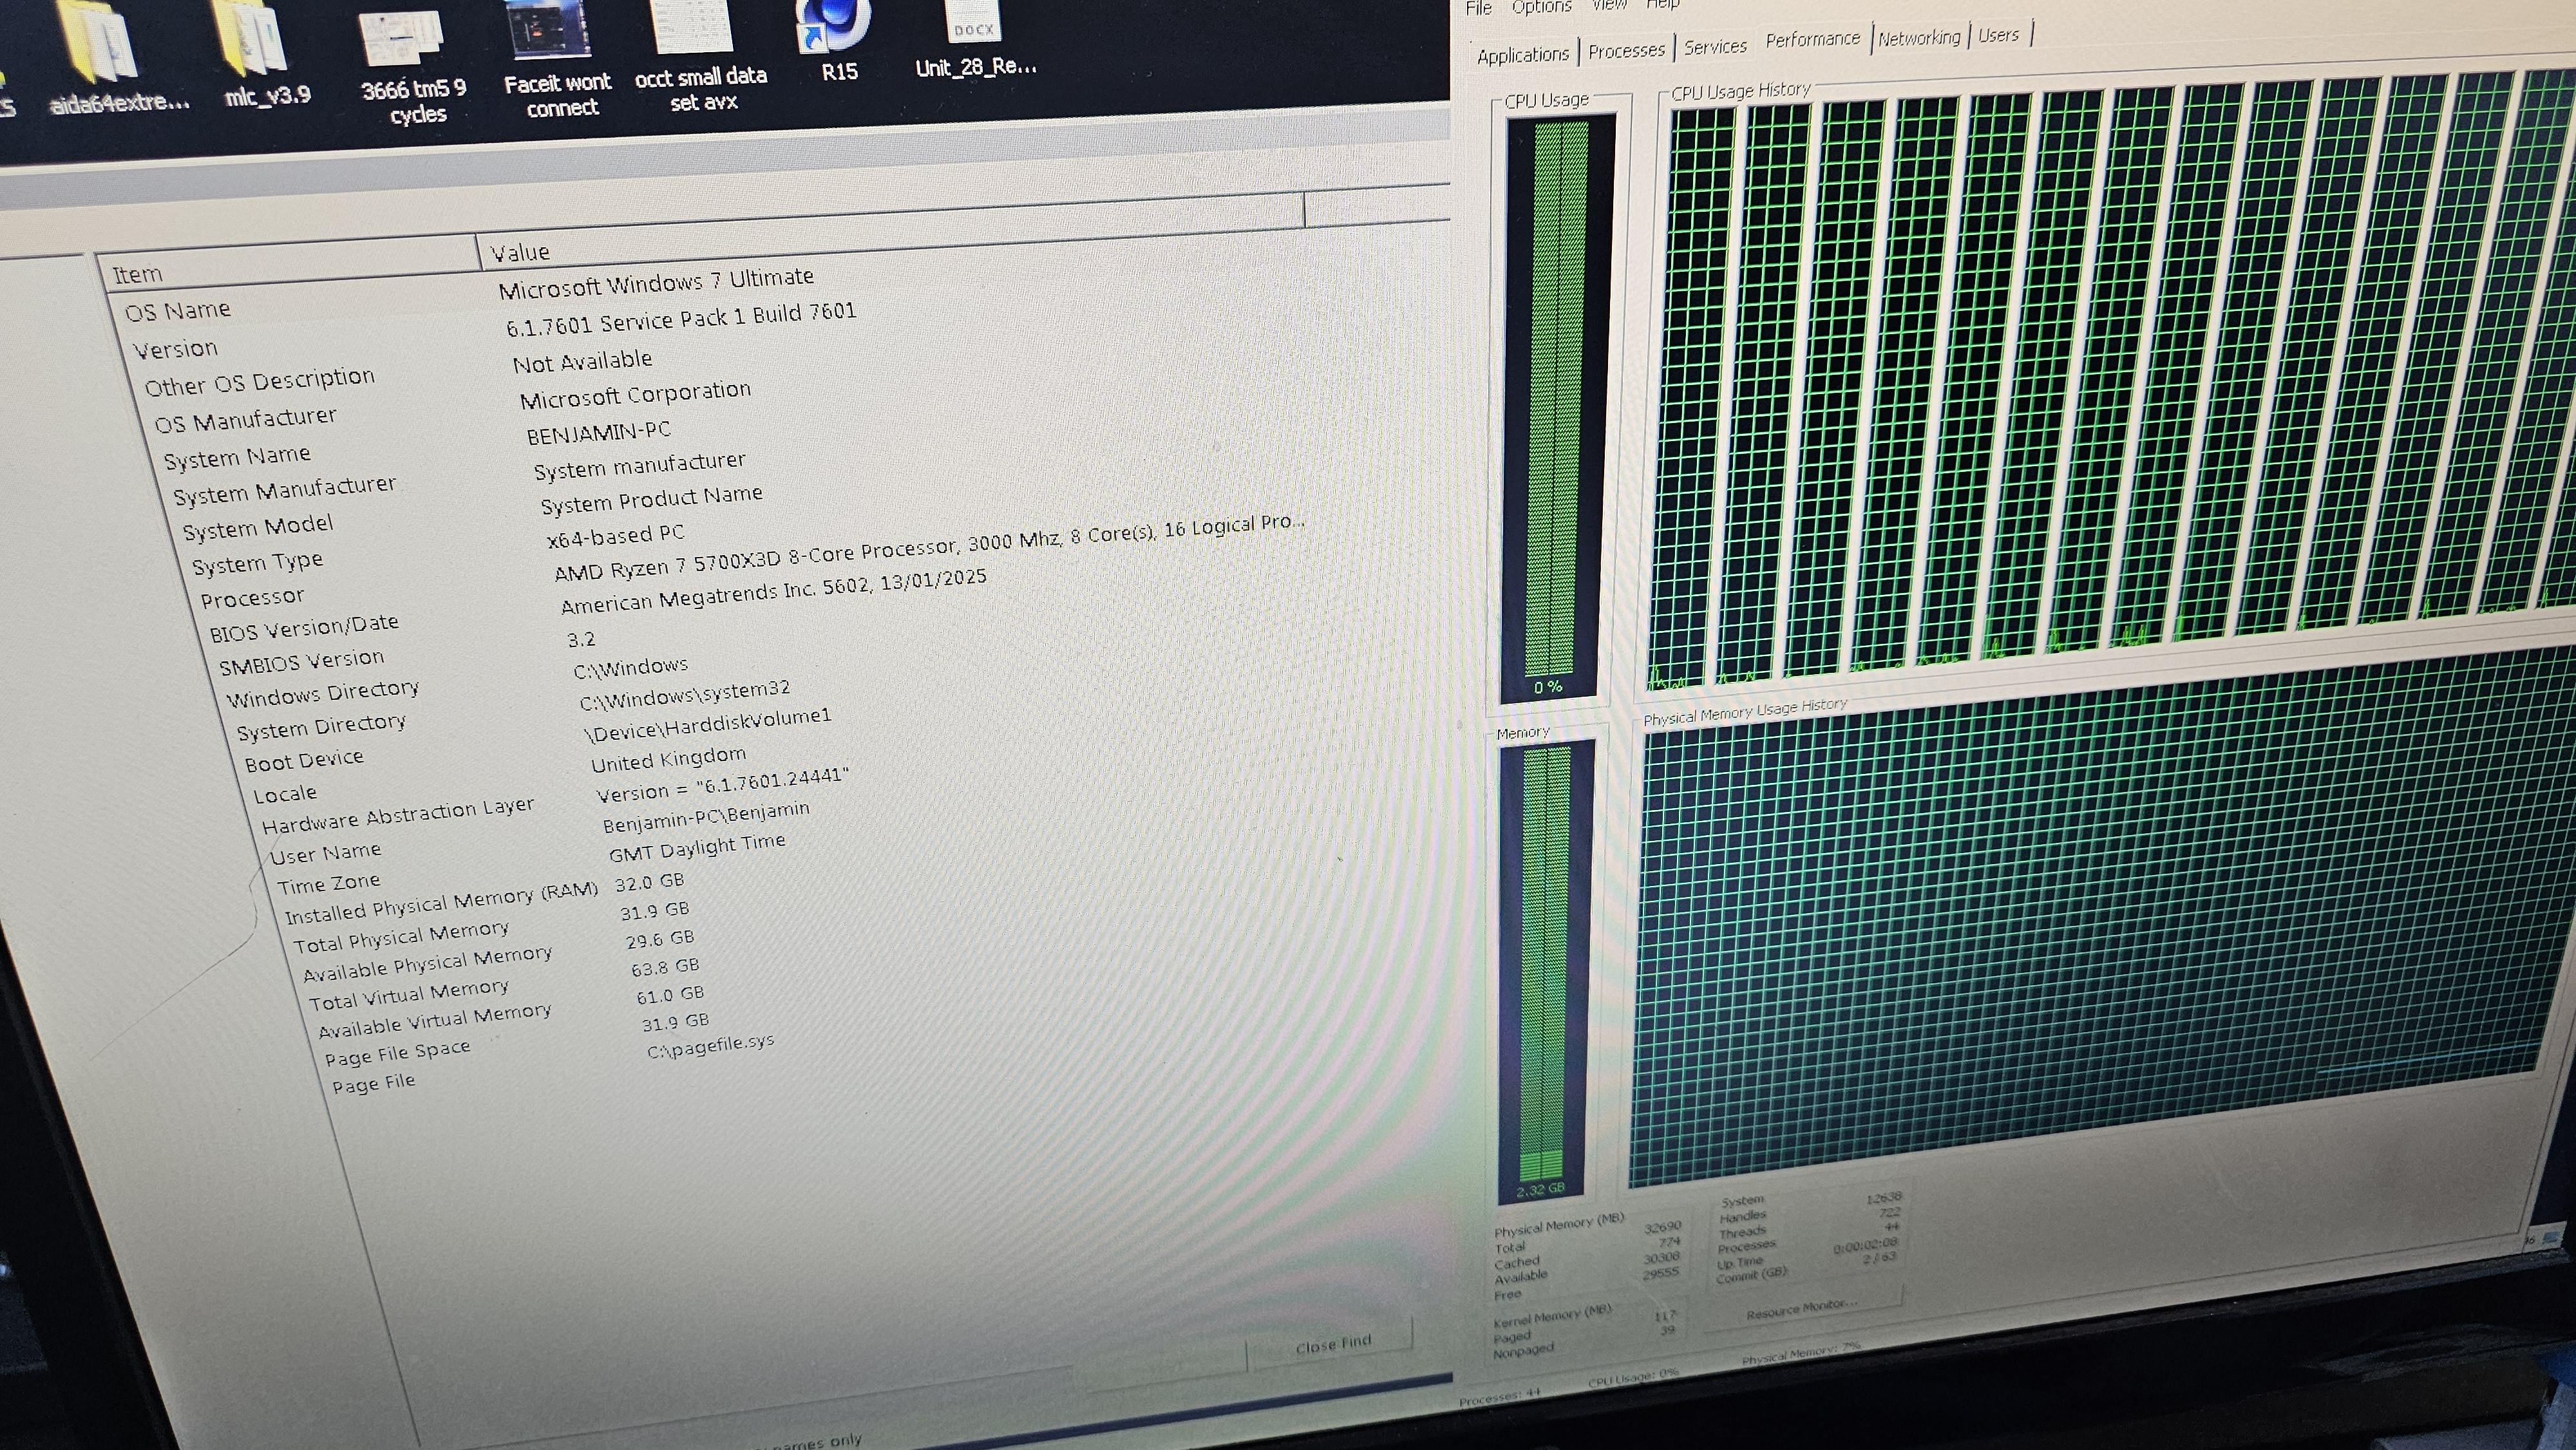
Task: Select the "BENJAMIN-PC" value
Action: [x=598, y=432]
